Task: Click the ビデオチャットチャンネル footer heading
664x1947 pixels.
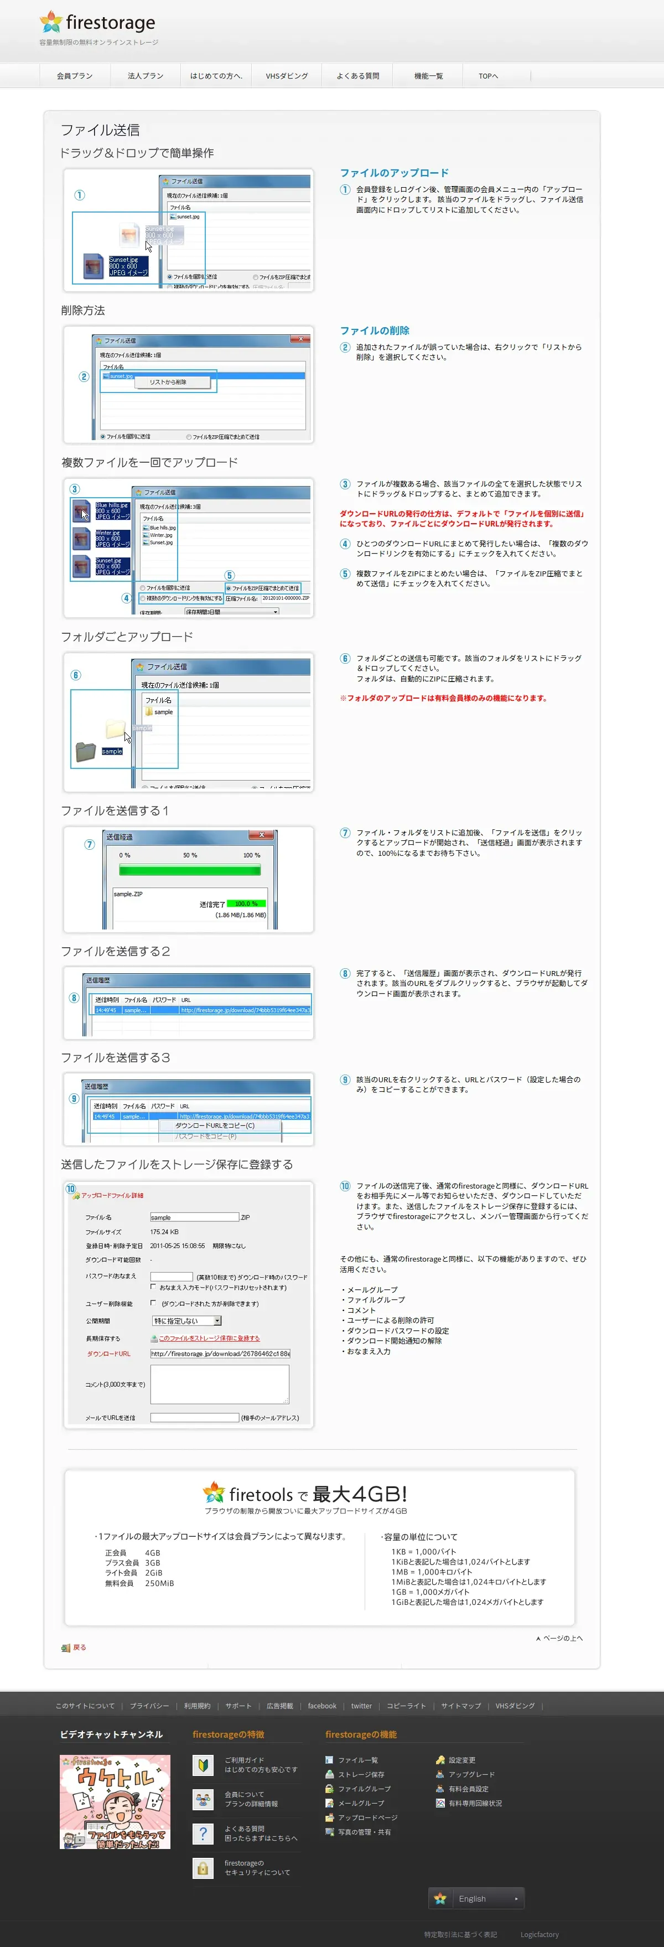Action: [x=111, y=1734]
